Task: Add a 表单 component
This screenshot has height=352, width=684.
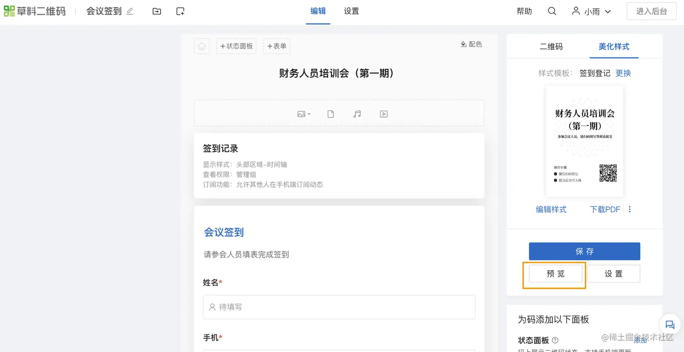Action: [x=276, y=46]
